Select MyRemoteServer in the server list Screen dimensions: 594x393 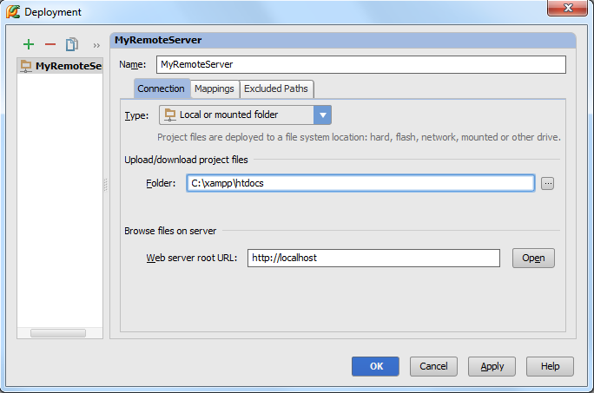[x=60, y=66]
